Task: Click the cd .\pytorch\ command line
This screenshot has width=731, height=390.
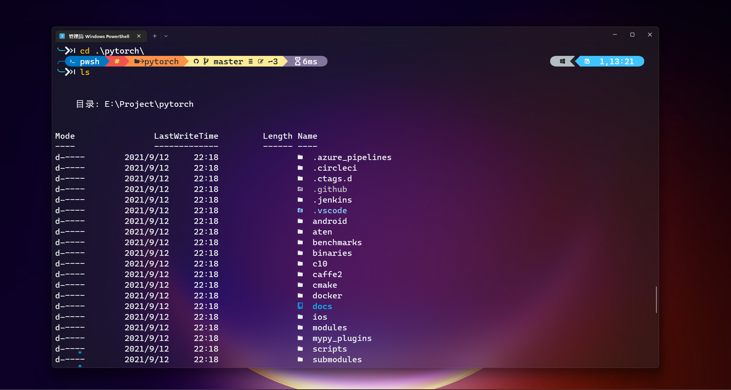Action: pos(112,51)
